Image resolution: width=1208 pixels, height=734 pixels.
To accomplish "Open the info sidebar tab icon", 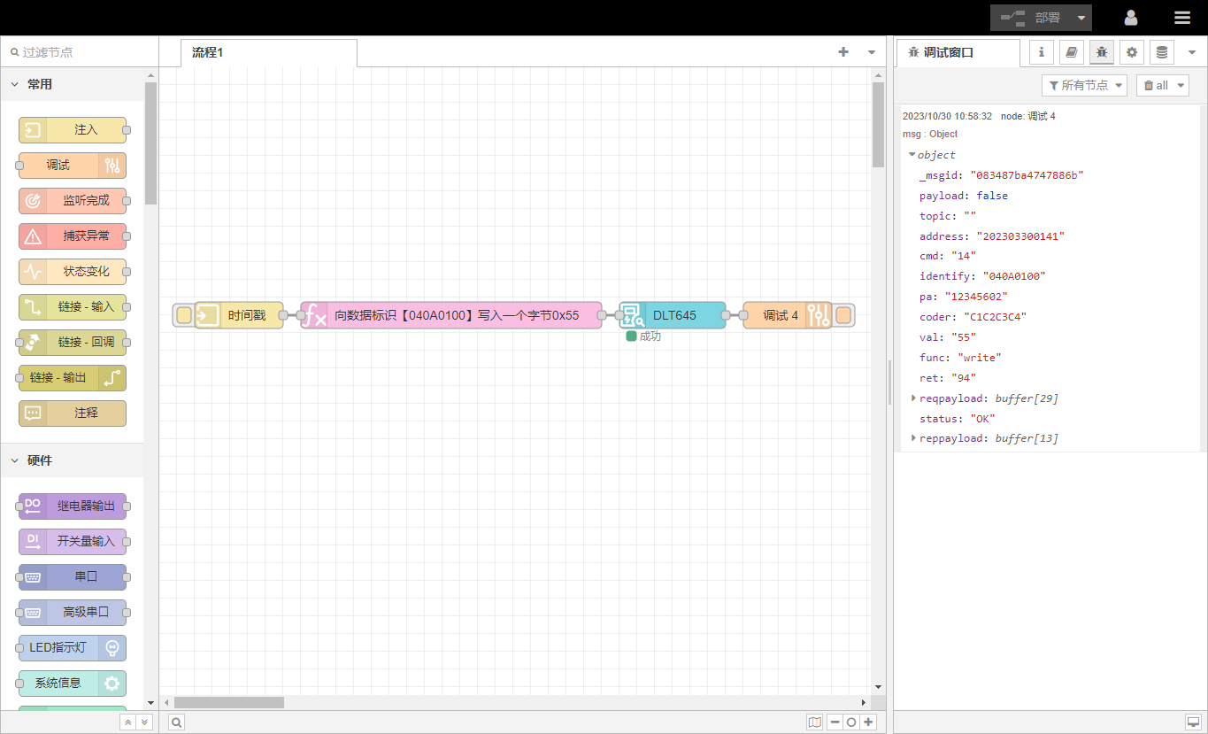I will coord(1041,52).
